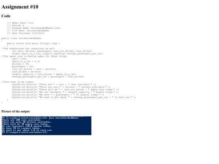
Task: Click the This text is my output comment
Action: tap(17, 82)
